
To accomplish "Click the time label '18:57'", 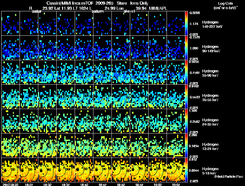I will [139, 184].
